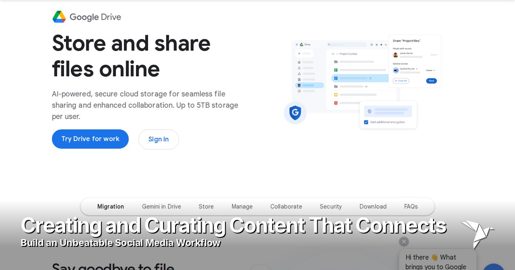Viewport: 515px width, 270px height.
Task: Open the apps grid icon in the mockup toolbar
Action: tap(386, 45)
